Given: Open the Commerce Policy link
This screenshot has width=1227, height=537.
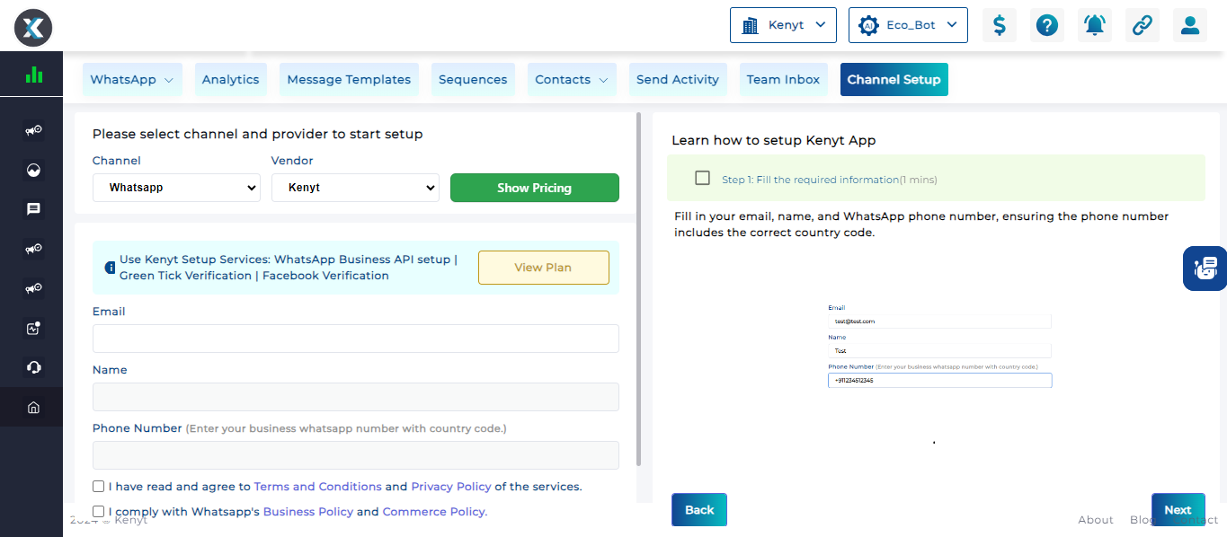Looking at the screenshot, I should (434, 512).
